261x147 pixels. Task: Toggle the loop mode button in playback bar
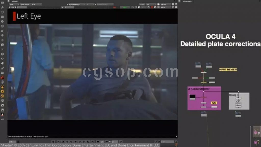(x=121, y=142)
